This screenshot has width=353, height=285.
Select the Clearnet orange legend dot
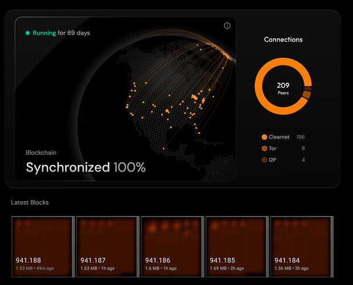pos(264,137)
